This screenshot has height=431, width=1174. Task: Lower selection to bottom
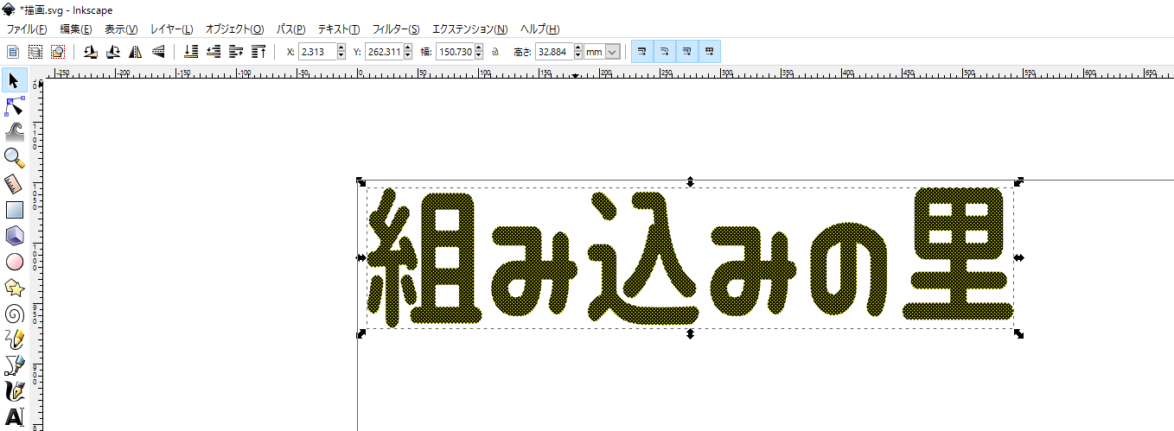click(192, 52)
